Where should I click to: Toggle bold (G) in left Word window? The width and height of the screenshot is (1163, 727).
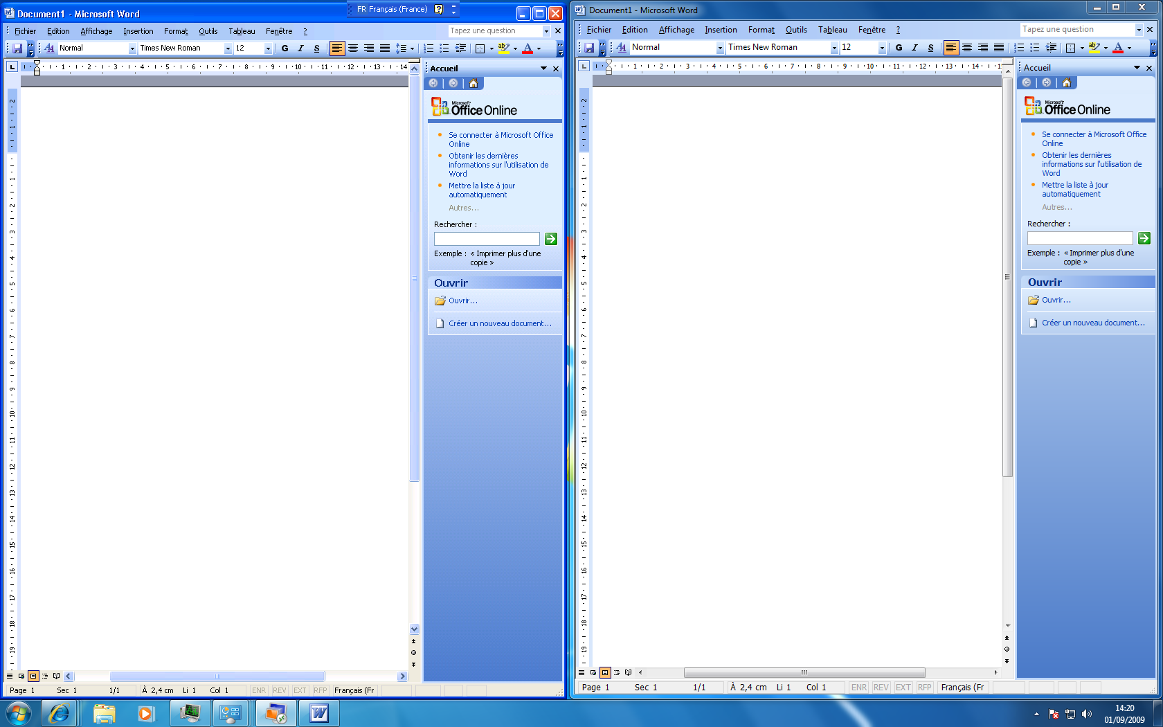tap(285, 48)
